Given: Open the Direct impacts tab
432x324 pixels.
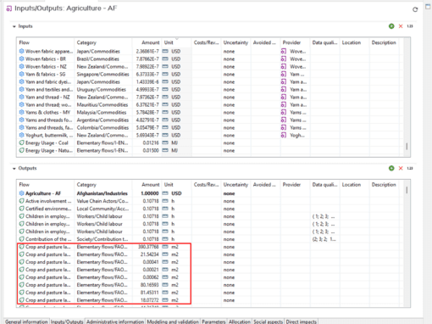Looking at the screenshot, I should click(302, 321).
